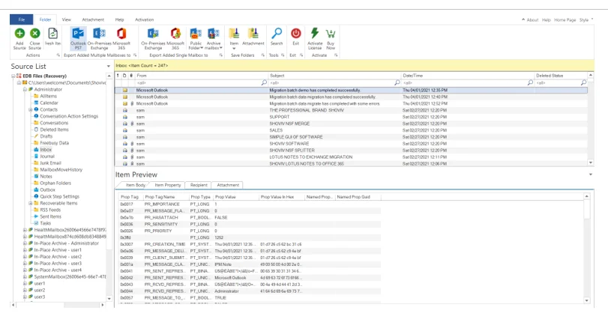Open the Attachment ribbon tab
Viewport: 608px width, 325px height.
(x=93, y=19)
